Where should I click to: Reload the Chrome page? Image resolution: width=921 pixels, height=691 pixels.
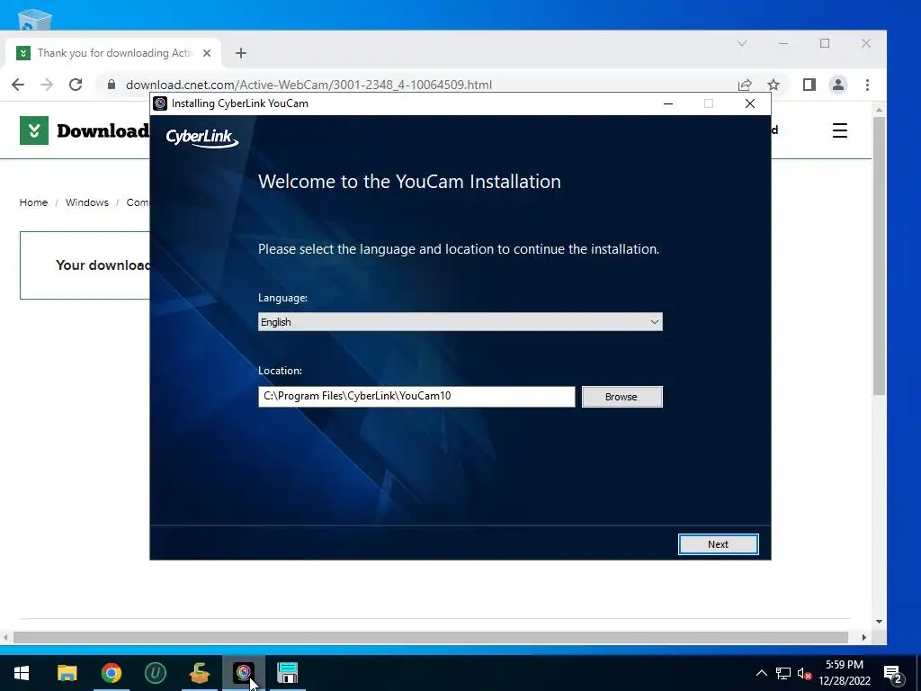[76, 85]
